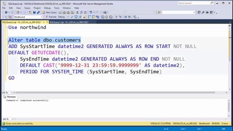Open the active documents list dropdown
Viewport: 233px width, 131px height.
tap(230, 22)
